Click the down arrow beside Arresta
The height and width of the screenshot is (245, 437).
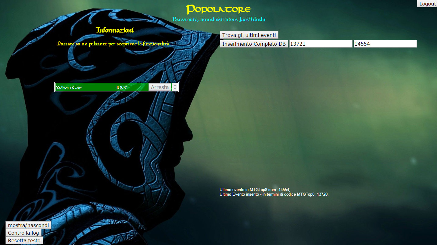pos(175,89)
